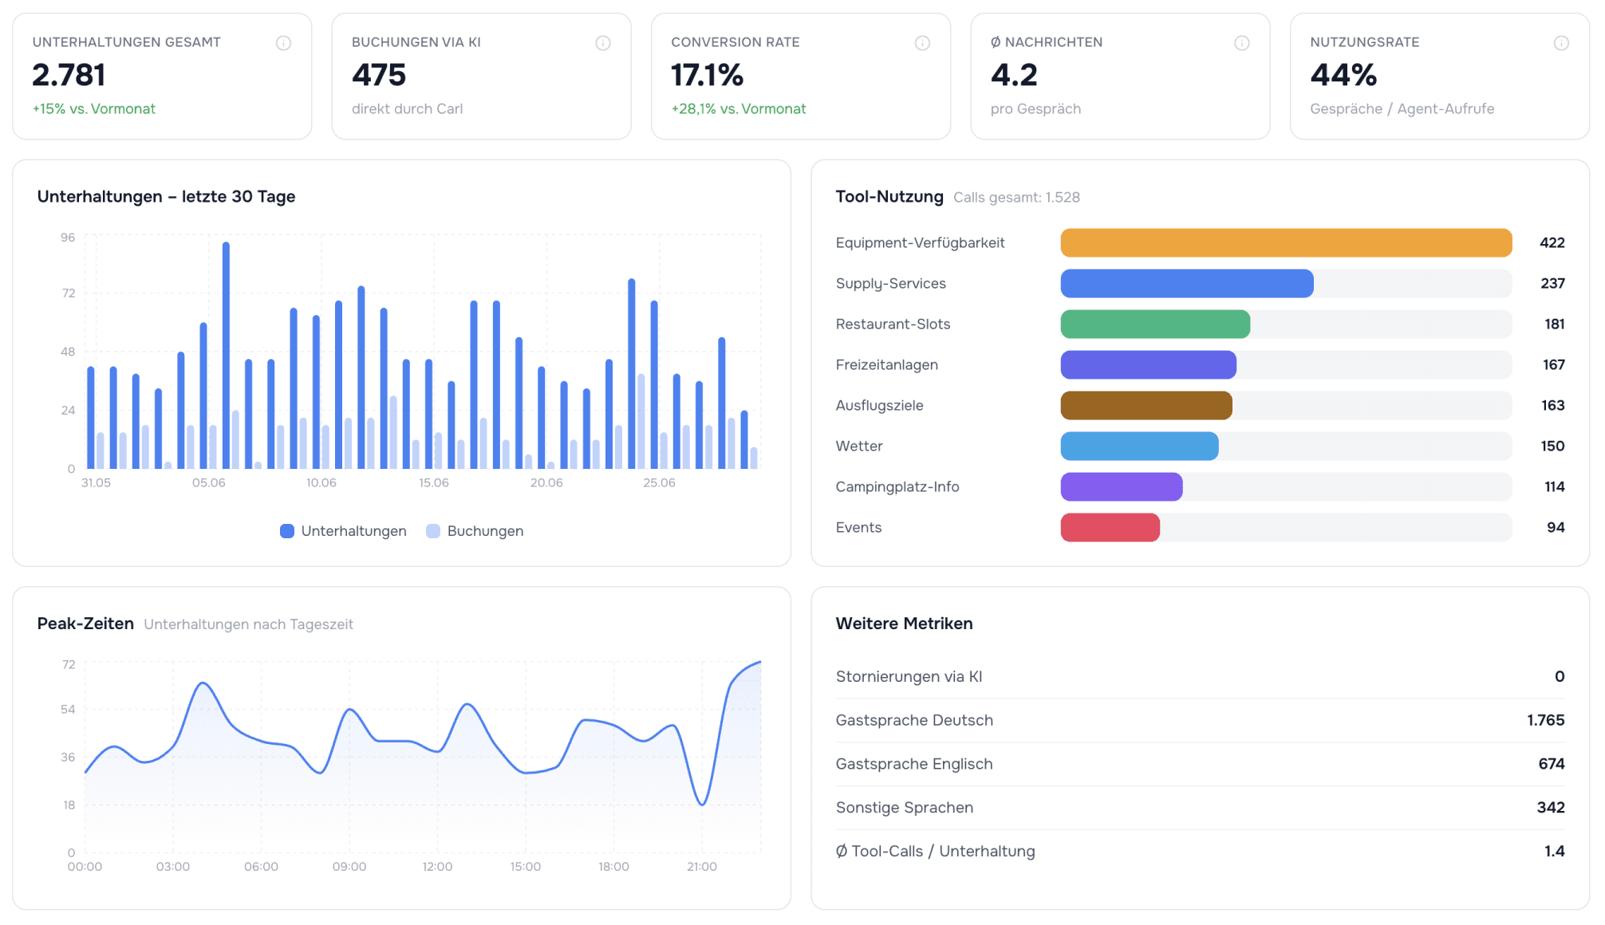Click the red Events bar
The height and width of the screenshot is (925, 1605).
coord(1110,528)
